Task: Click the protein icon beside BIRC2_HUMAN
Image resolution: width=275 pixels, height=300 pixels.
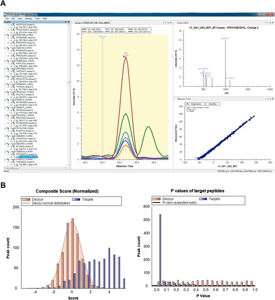Action: [8, 84]
